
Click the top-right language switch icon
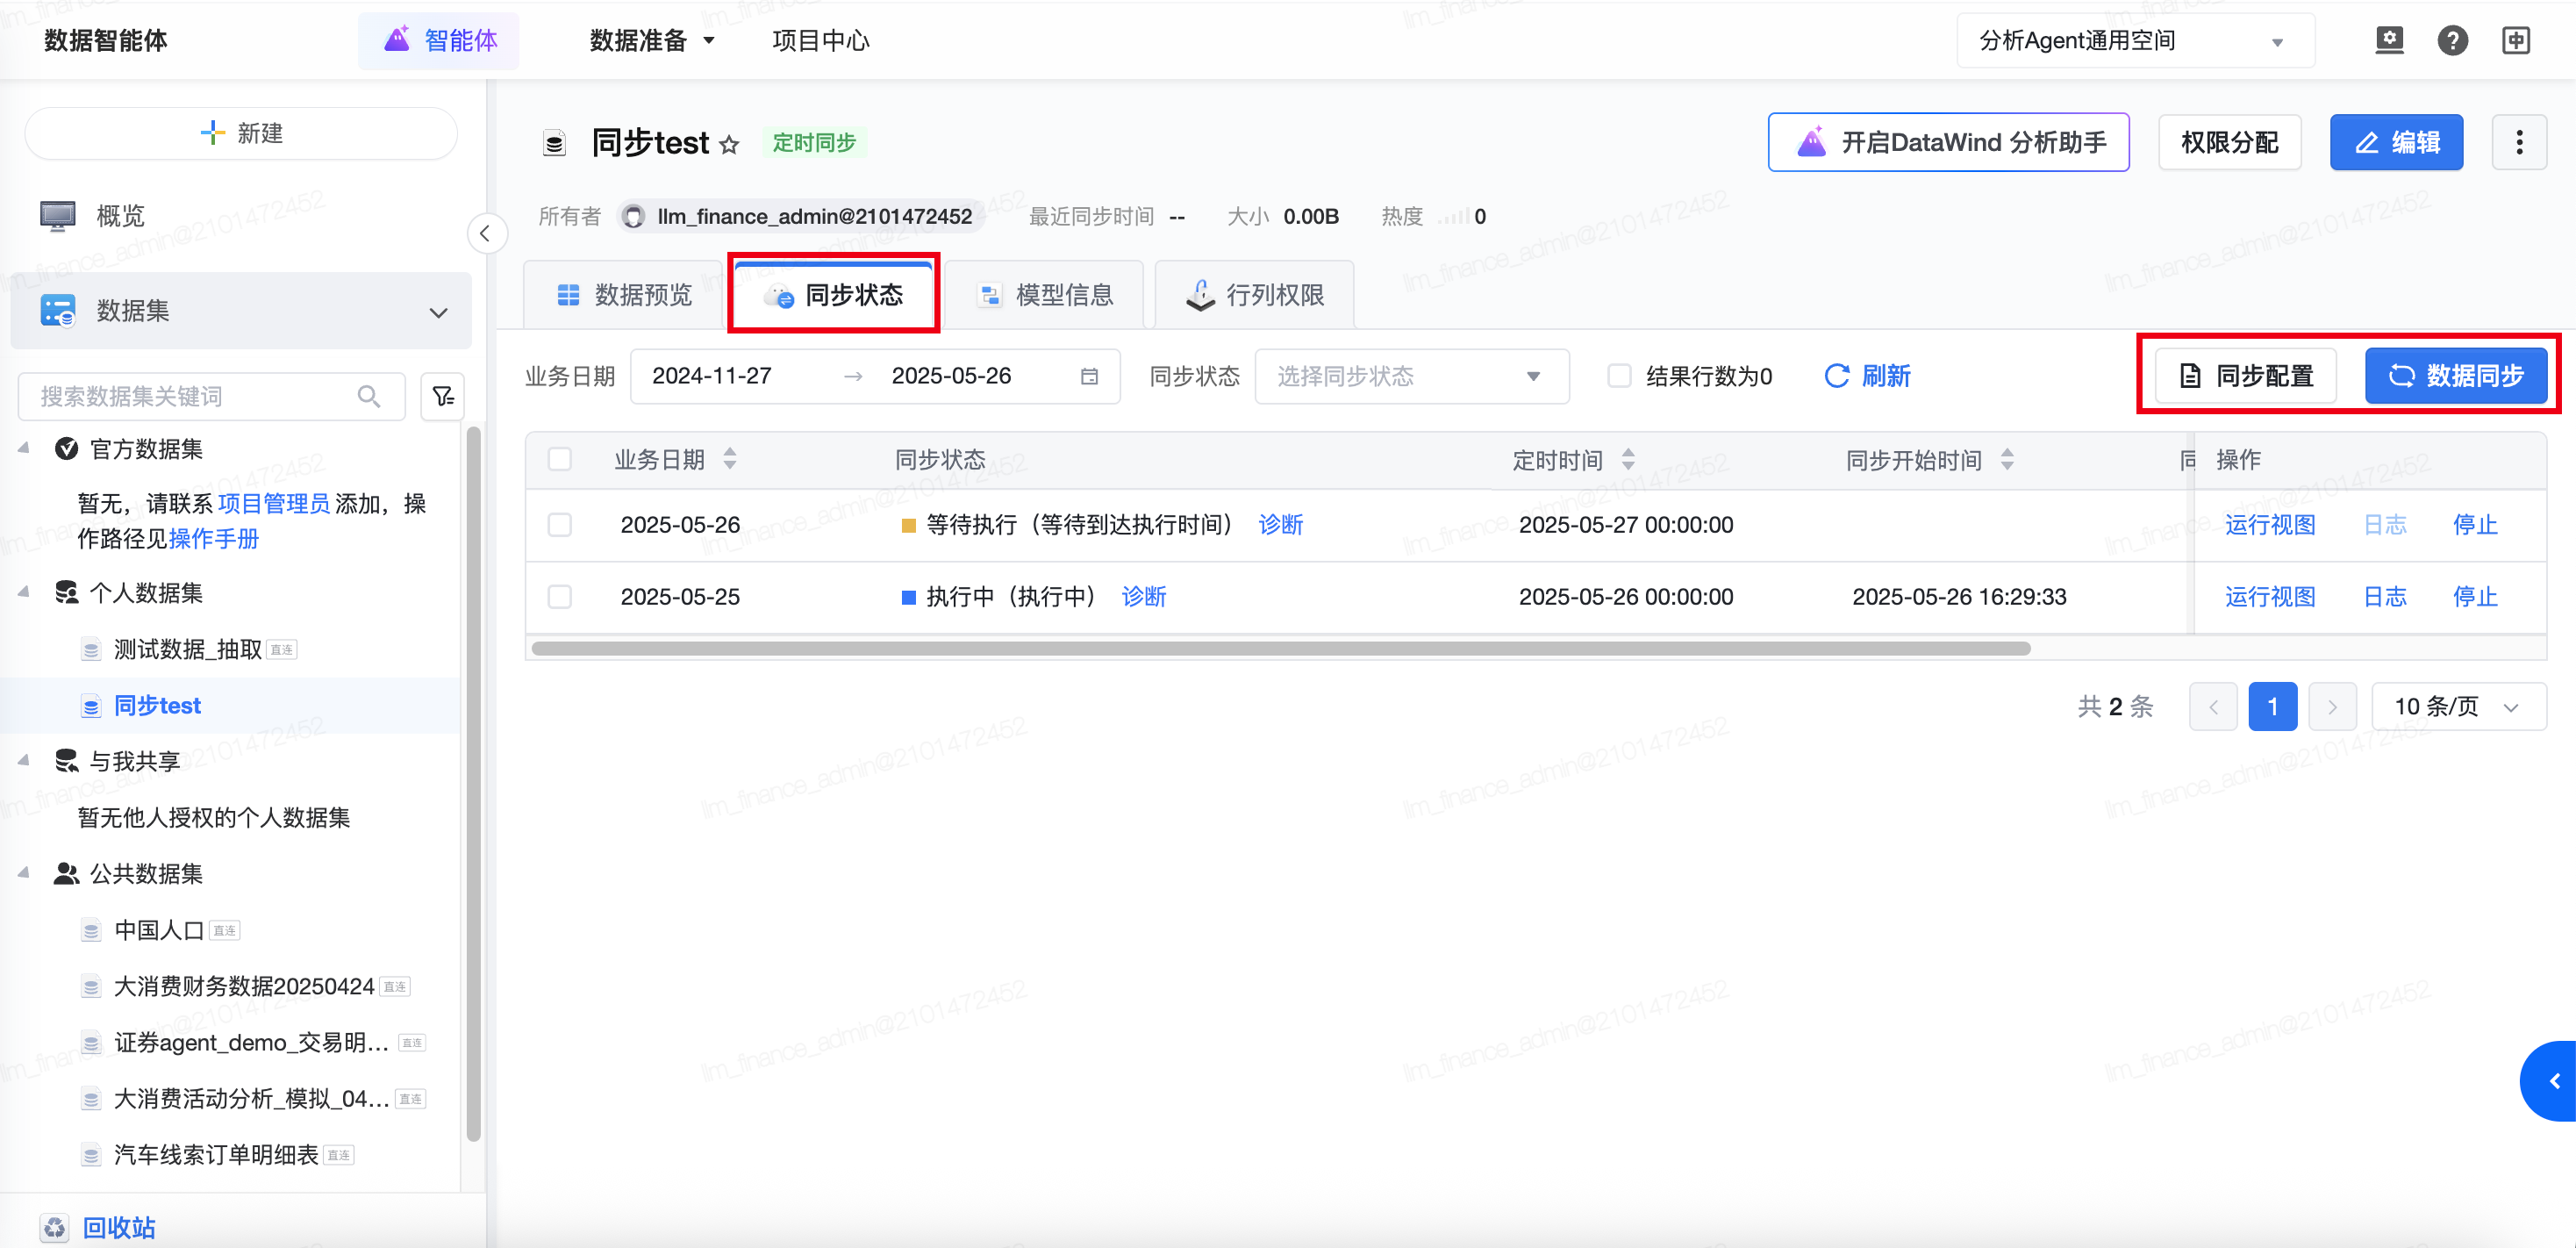coord(2516,41)
